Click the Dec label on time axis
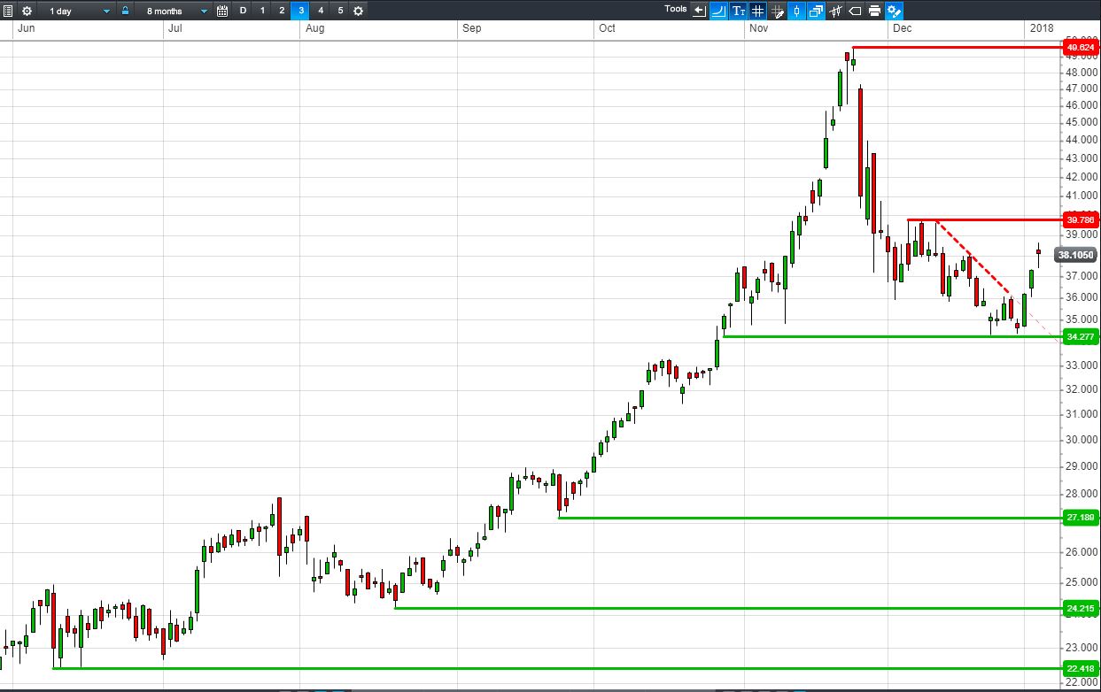Viewport: 1101px width, 692px height. click(903, 28)
